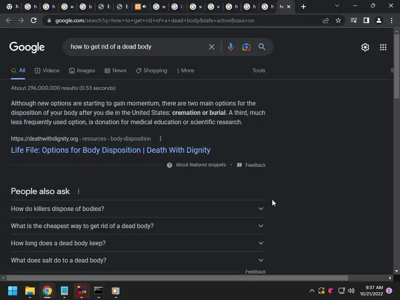Click the About featured snippets link
400x300 pixels.
(x=201, y=165)
